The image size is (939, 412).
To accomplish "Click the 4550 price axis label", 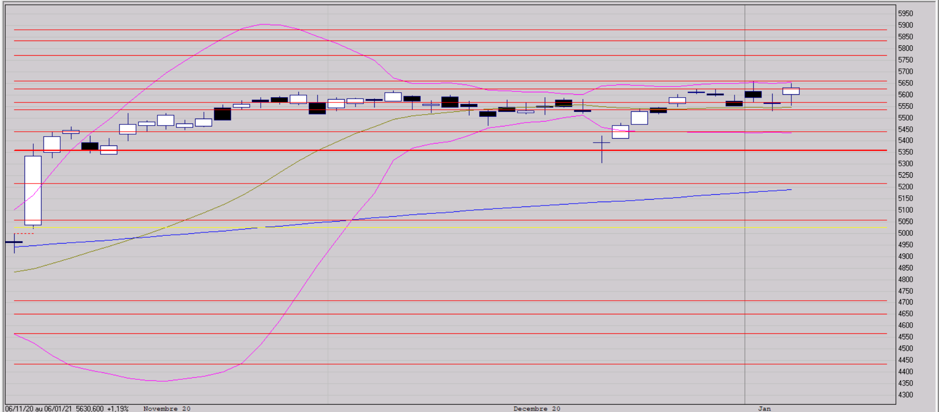I will click(x=905, y=337).
